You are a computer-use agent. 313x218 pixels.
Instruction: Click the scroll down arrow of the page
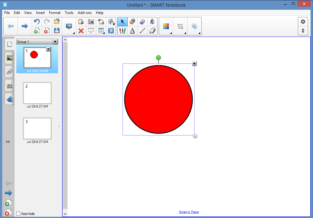(x=65, y=214)
